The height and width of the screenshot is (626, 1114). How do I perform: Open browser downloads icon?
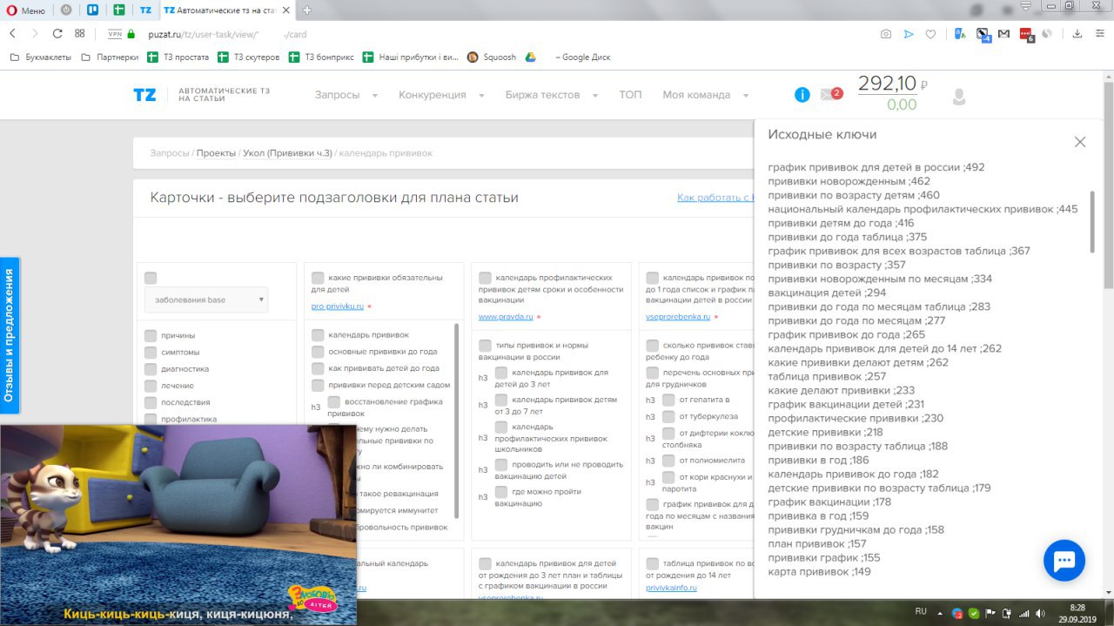pyautogui.click(x=1077, y=34)
